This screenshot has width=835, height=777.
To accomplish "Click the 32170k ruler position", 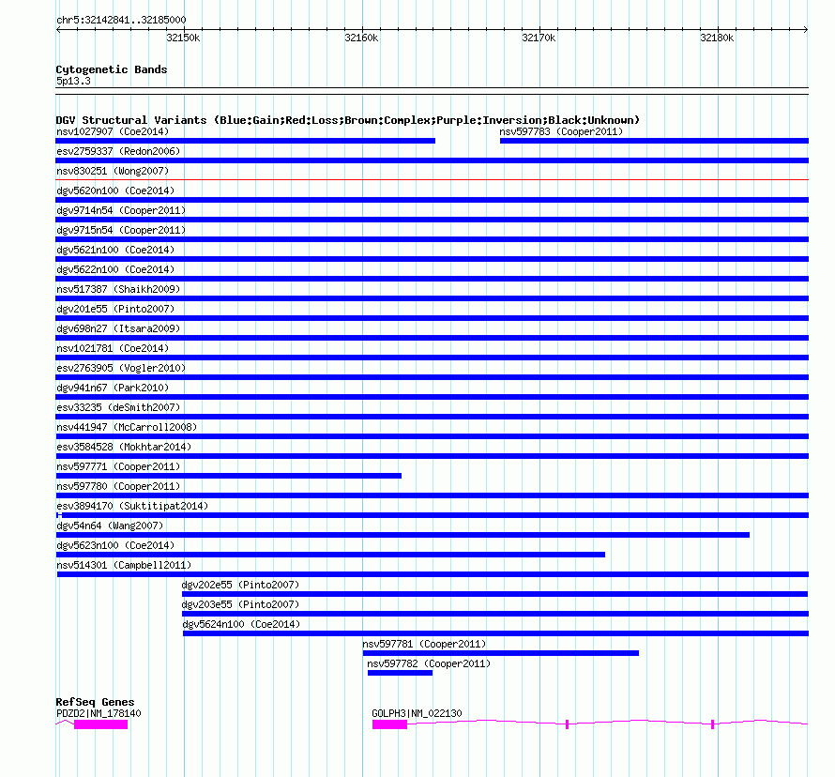I will (539, 38).
